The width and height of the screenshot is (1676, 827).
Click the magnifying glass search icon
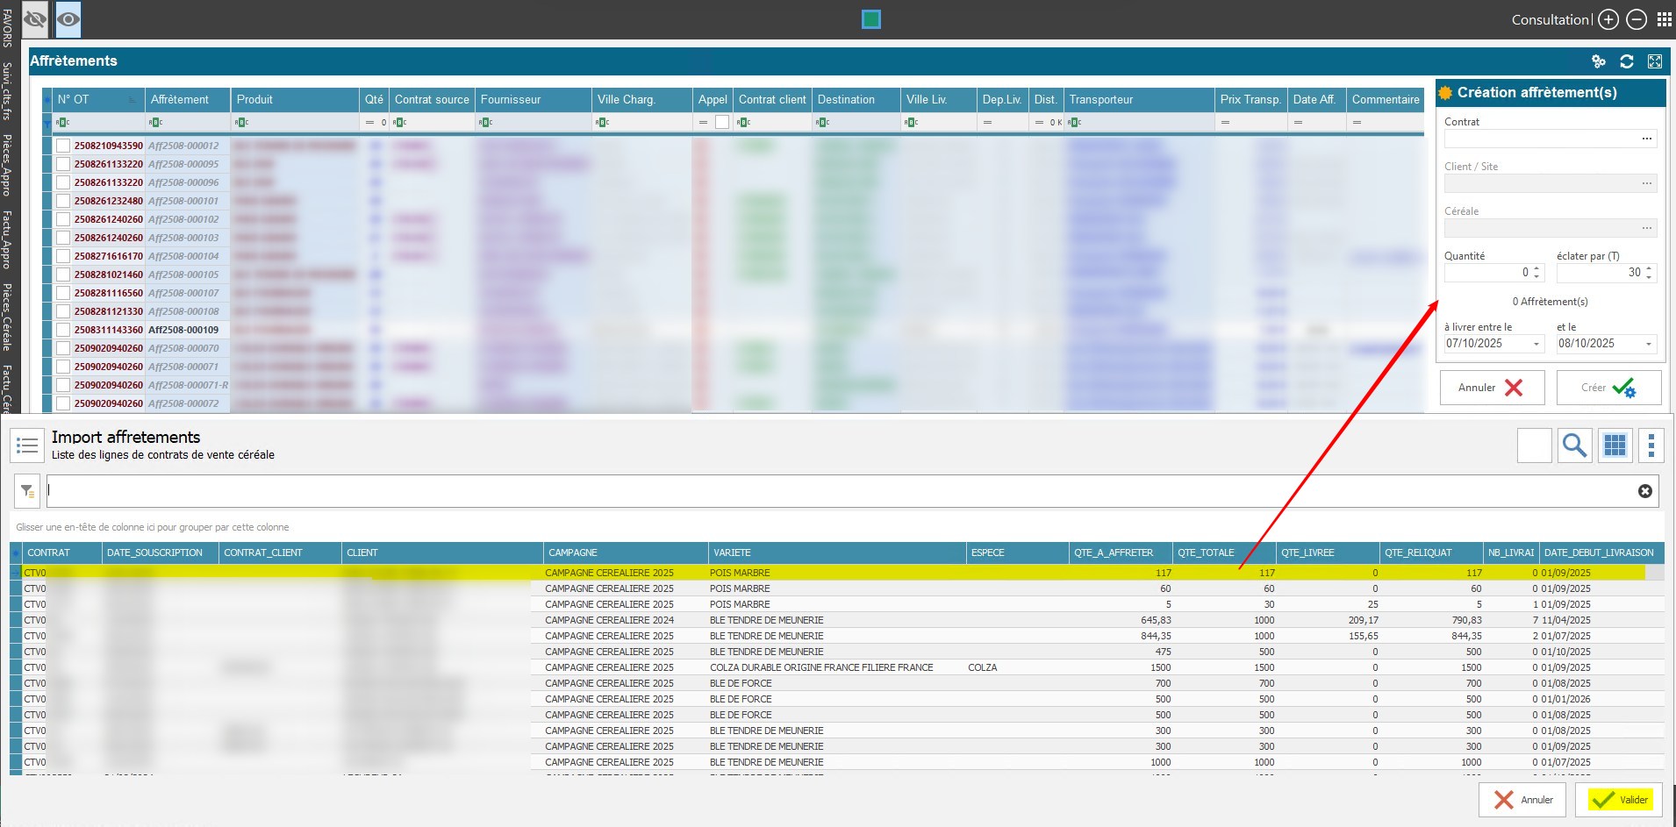[x=1574, y=446]
